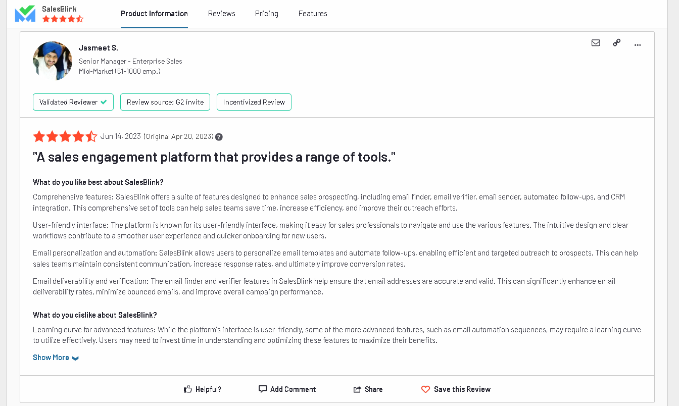Viewport: 679px width, 406px height.
Task: Go to the Pricing tab
Action: [267, 14]
